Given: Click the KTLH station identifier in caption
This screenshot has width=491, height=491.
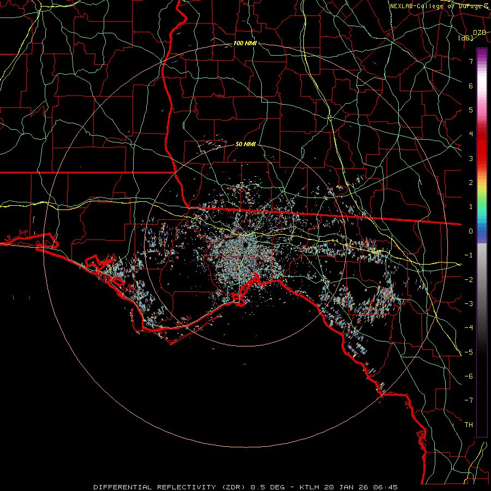Looking at the screenshot, I should pos(310,487).
